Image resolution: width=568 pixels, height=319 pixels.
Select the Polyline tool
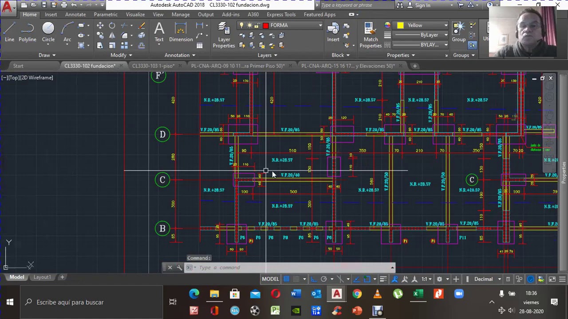(x=27, y=32)
